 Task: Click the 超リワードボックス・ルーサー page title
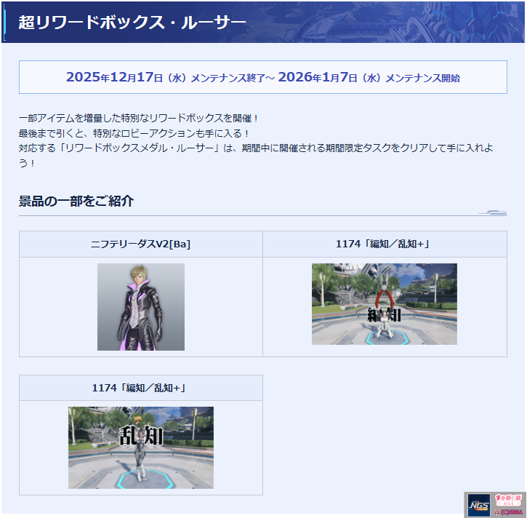pos(132,22)
